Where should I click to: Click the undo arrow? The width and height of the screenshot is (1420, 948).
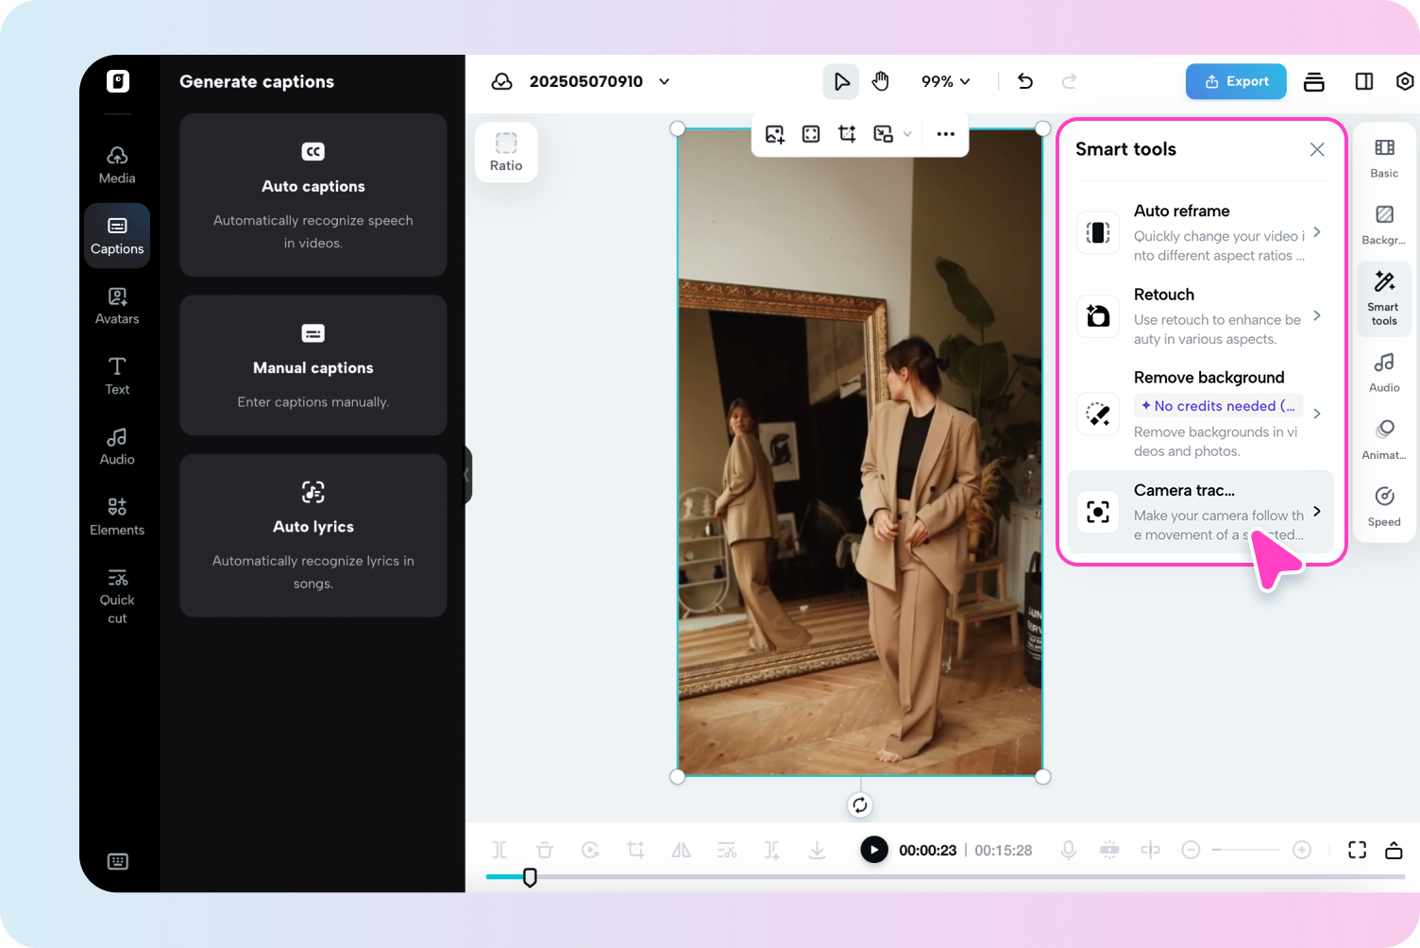coord(1025,81)
